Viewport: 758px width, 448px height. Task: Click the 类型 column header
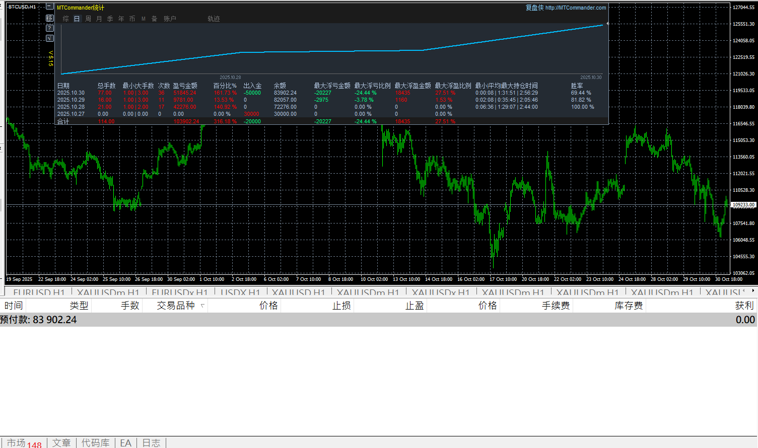point(79,306)
